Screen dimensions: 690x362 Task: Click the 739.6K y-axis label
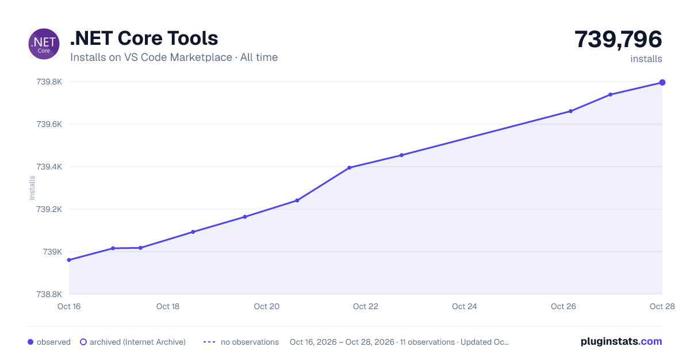pyautogui.click(x=49, y=124)
